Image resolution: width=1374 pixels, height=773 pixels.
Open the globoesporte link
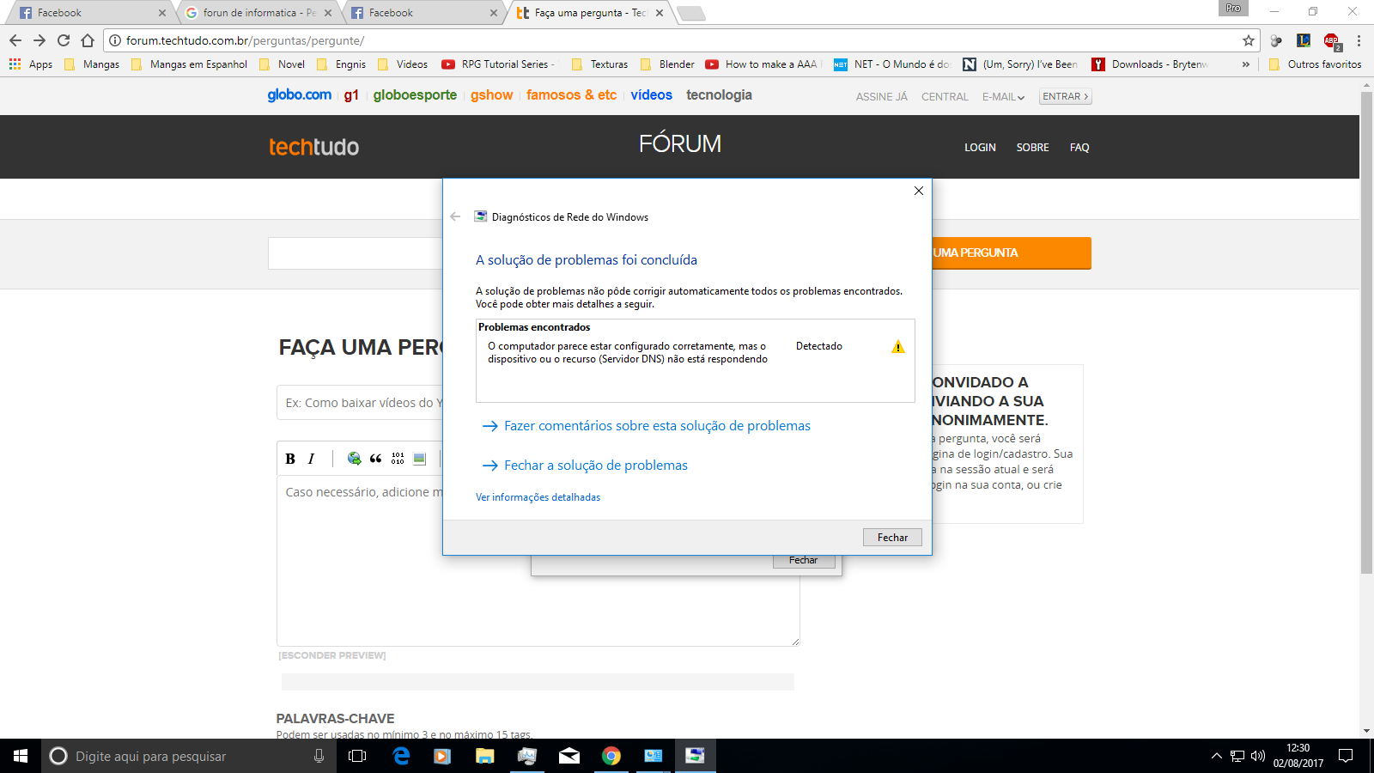point(415,94)
